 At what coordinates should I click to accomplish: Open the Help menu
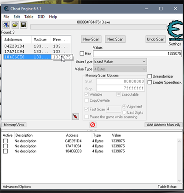pos(53,17)
